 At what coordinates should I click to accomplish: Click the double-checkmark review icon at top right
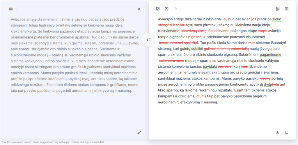278,9
